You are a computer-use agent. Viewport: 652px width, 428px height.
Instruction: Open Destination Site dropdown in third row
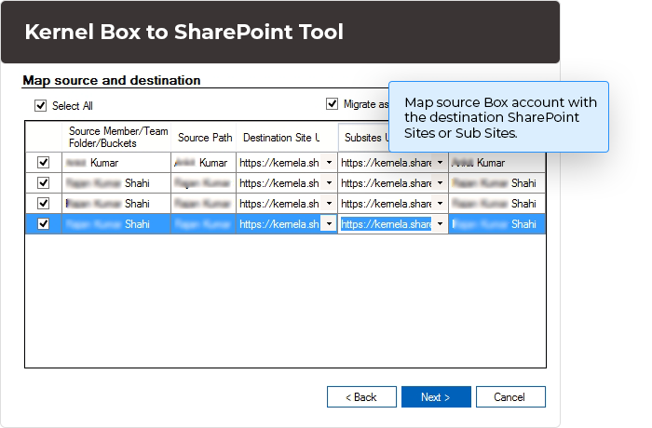329,203
